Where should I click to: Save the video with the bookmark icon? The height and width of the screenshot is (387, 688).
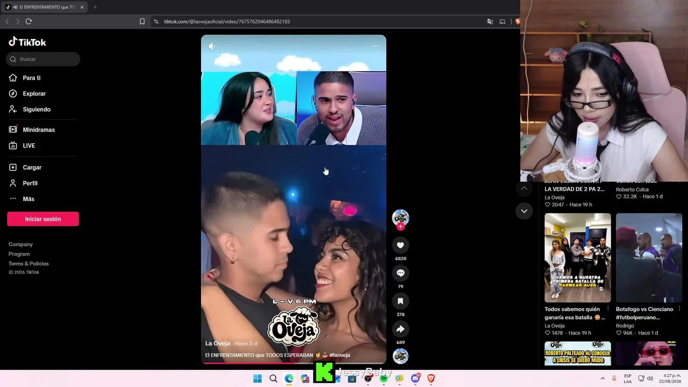(400, 301)
